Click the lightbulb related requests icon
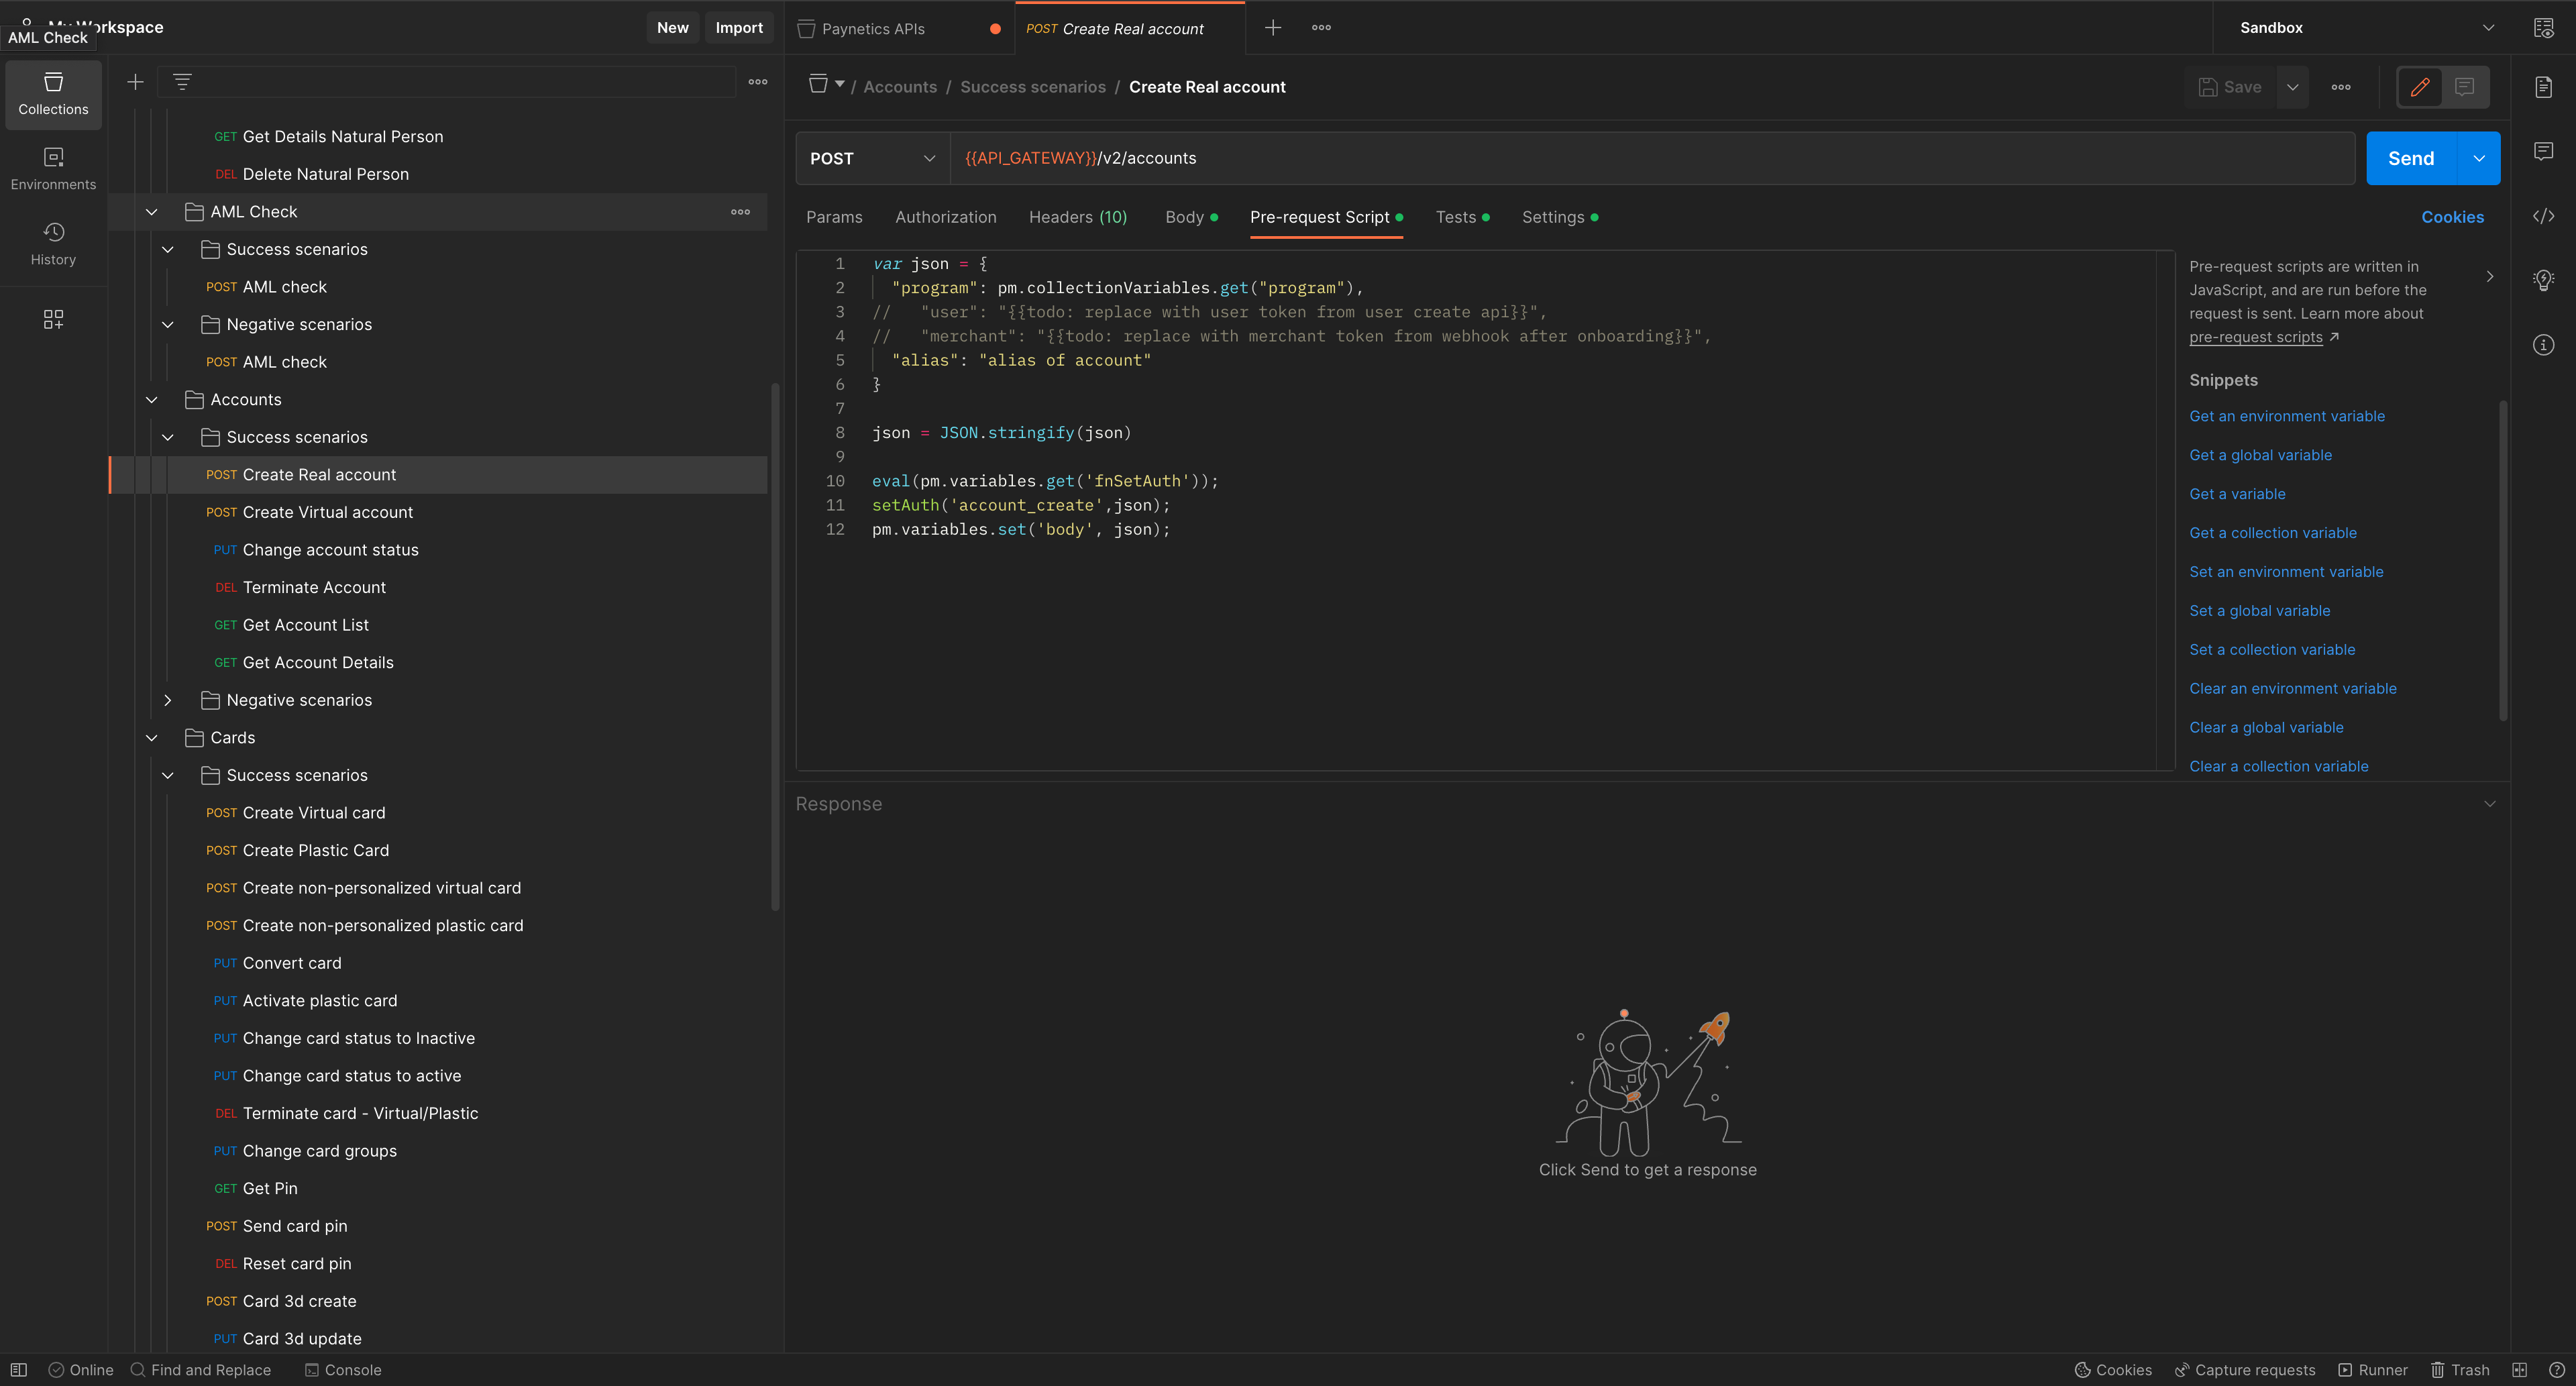The width and height of the screenshot is (2576, 1386). (2543, 280)
